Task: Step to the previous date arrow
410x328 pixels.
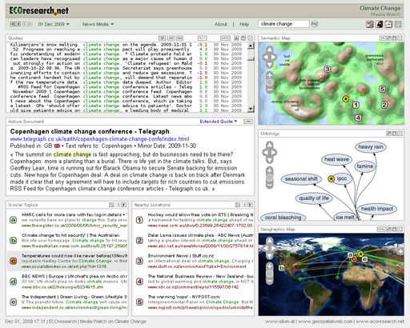Action: pos(18,24)
